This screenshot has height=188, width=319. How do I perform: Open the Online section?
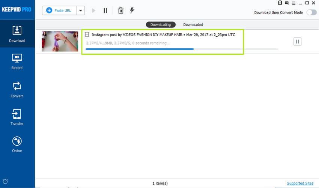pos(17,144)
